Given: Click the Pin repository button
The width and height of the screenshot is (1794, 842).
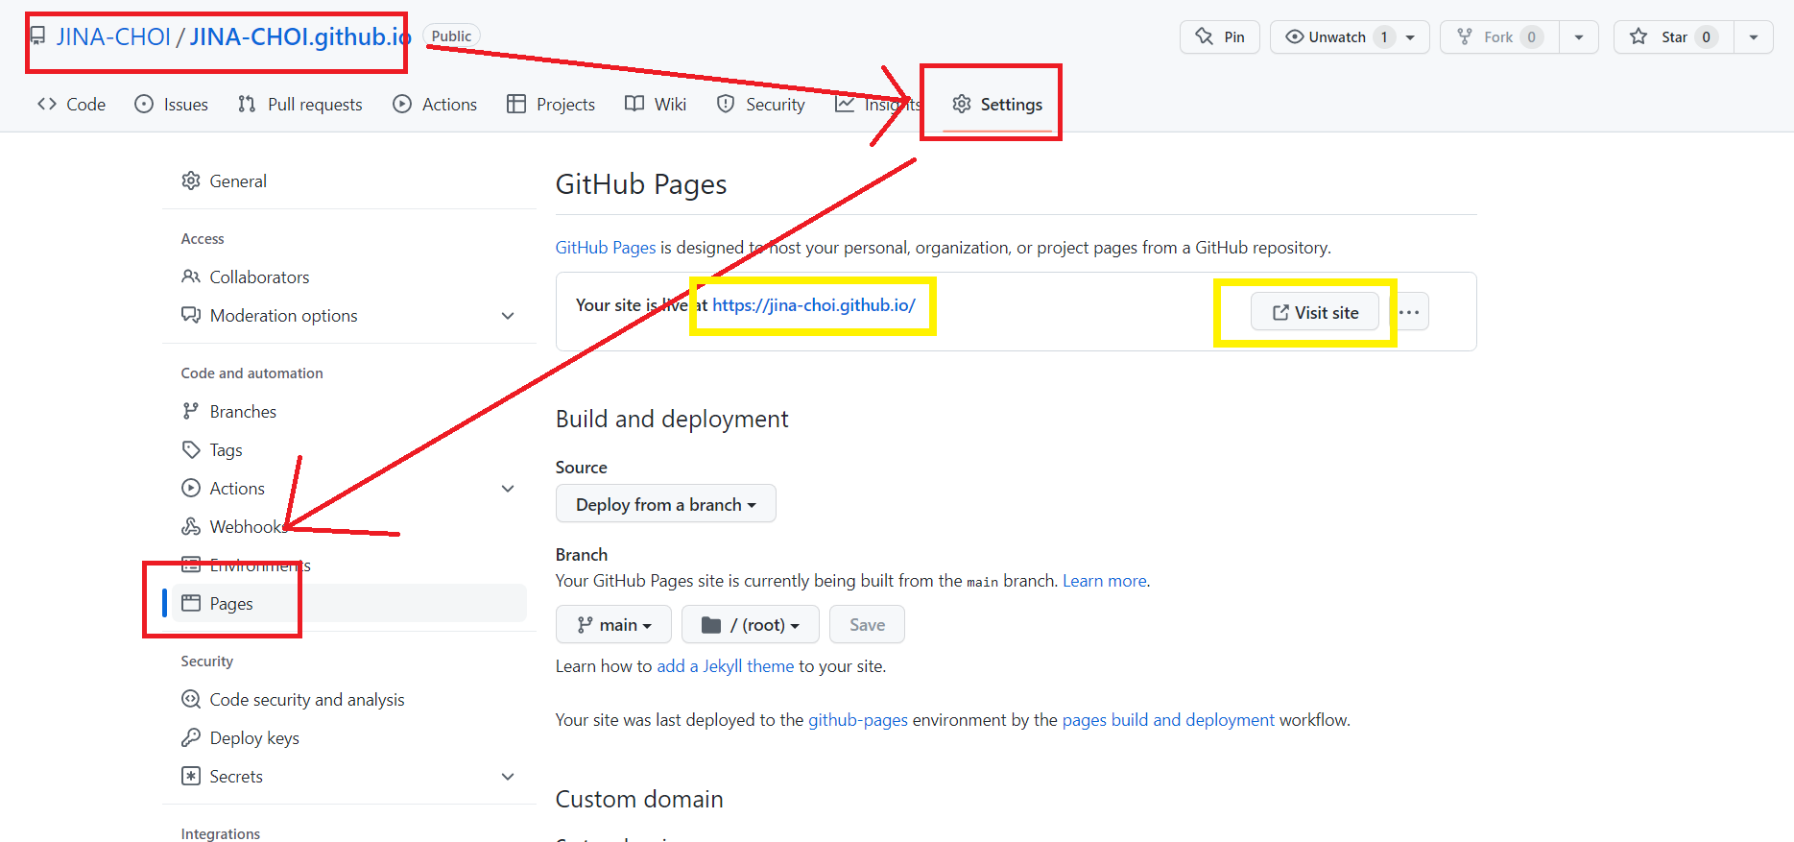Looking at the screenshot, I should click(1220, 36).
